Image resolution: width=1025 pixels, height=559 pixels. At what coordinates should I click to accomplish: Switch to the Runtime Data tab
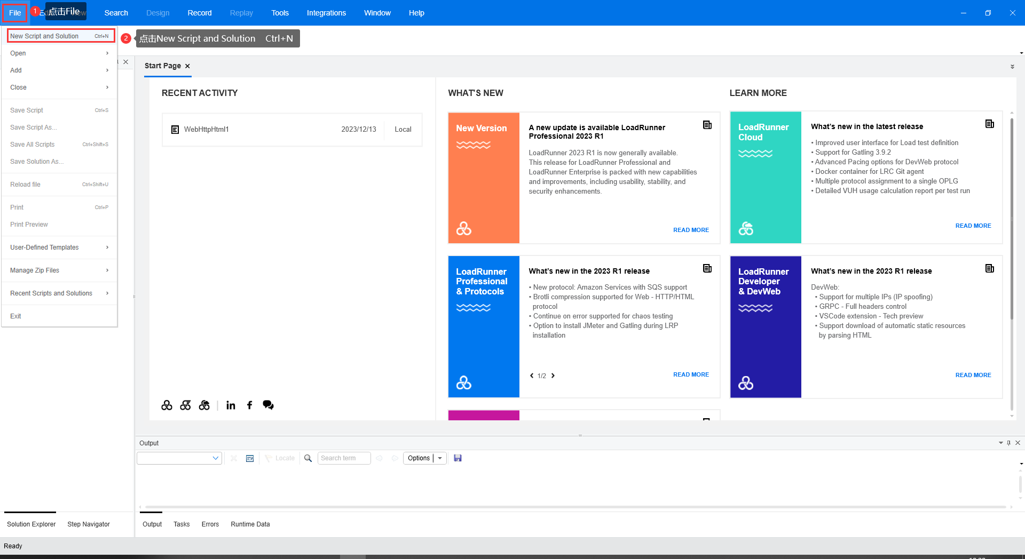(250, 524)
